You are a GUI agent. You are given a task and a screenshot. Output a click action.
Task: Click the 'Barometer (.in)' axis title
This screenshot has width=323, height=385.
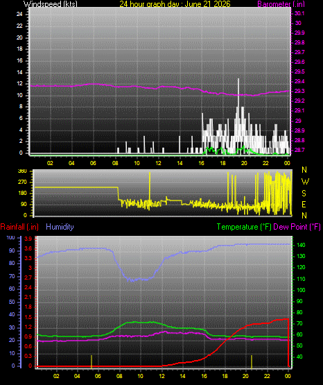(281, 4)
